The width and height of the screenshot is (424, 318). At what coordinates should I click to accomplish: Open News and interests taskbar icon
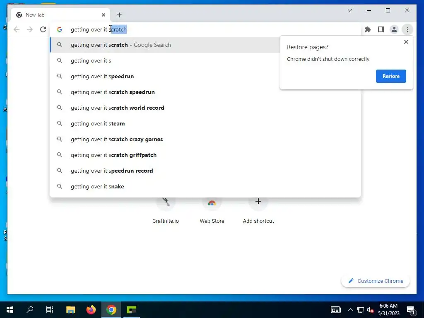click(x=335, y=310)
